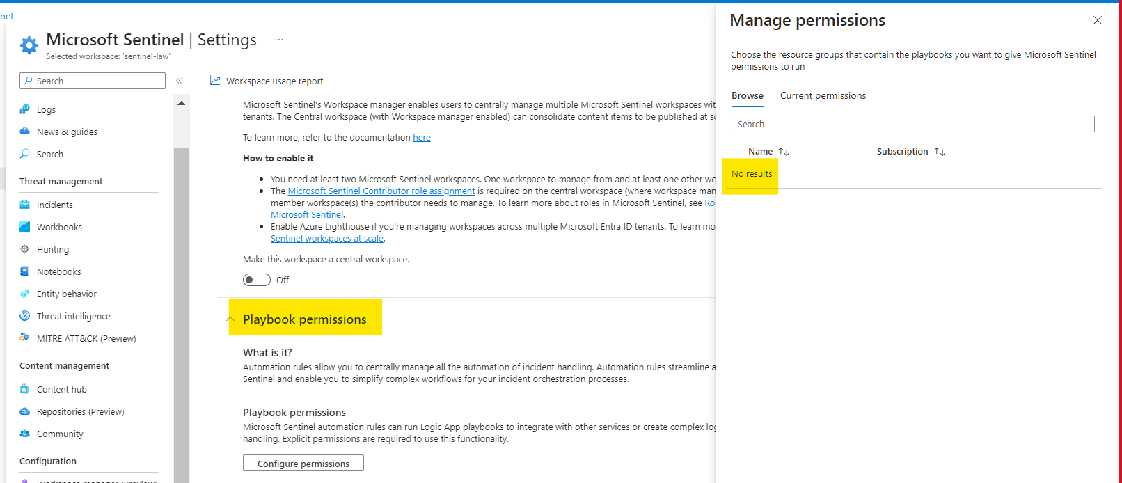Open Content hub menu item
This screenshot has height=483, width=1122.
click(x=62, y=390)
